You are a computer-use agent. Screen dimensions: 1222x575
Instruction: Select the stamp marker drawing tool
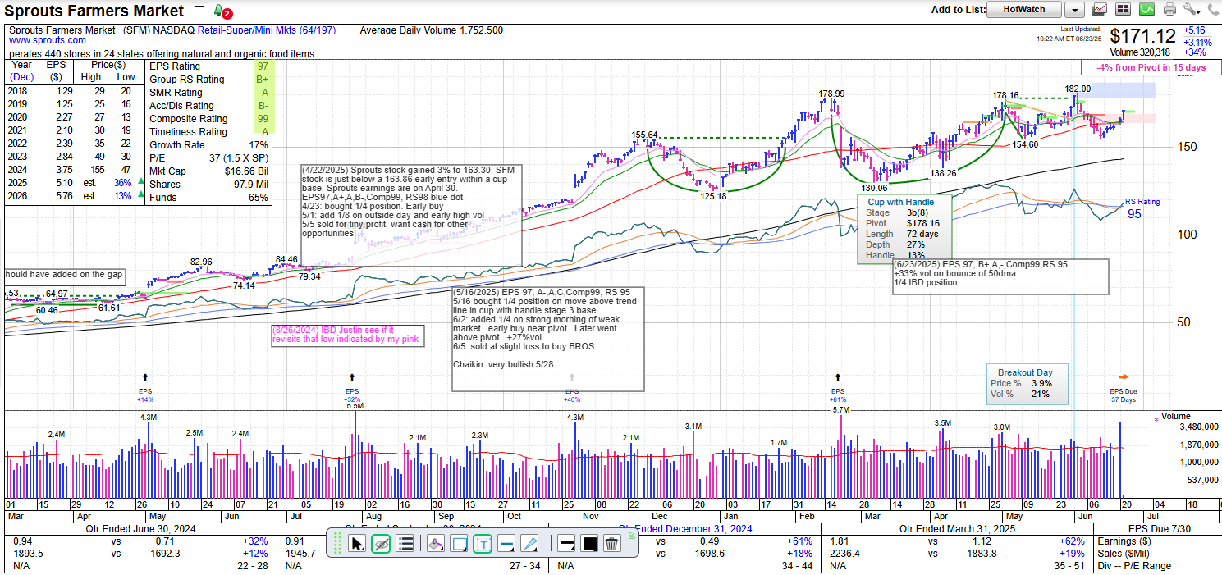[x=436, y=543]
